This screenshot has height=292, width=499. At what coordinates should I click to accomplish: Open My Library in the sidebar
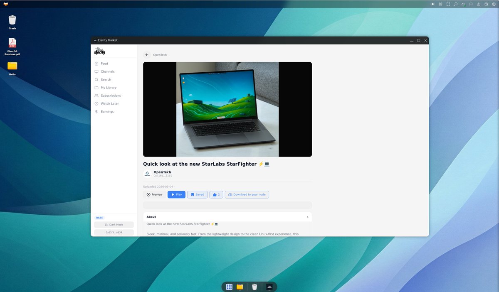[114, 88]
